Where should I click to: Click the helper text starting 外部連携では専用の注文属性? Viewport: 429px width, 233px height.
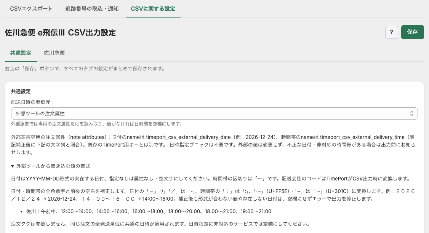(x=96, y=124)
